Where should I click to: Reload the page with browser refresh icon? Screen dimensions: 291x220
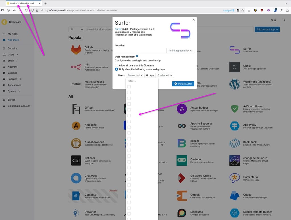[26, 10]
